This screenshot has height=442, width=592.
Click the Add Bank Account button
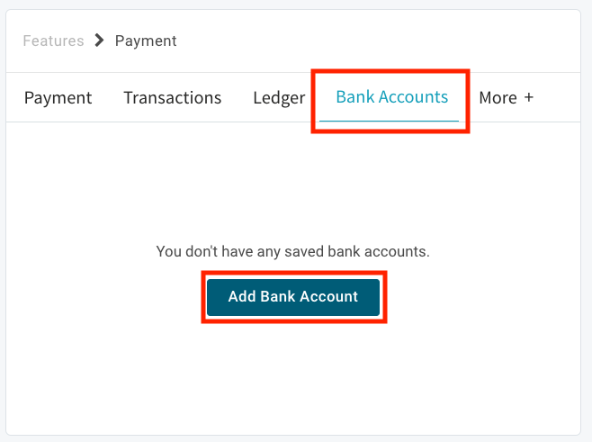[293, 297]
